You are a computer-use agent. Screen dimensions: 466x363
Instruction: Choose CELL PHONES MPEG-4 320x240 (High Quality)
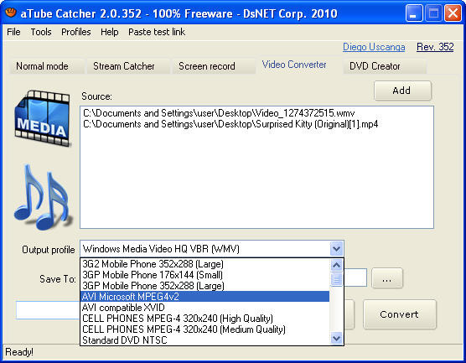click(205, 319)
